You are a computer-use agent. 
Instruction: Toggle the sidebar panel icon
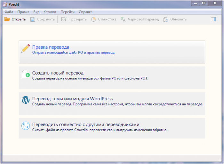tap(213, 19)
